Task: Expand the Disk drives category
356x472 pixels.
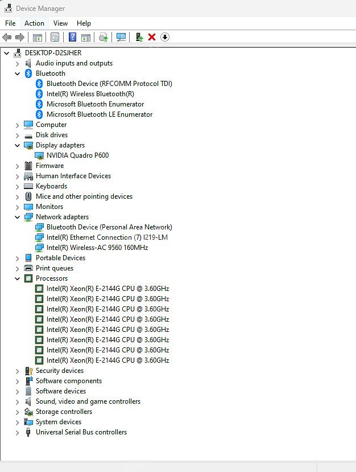Action: pos(18,135)
